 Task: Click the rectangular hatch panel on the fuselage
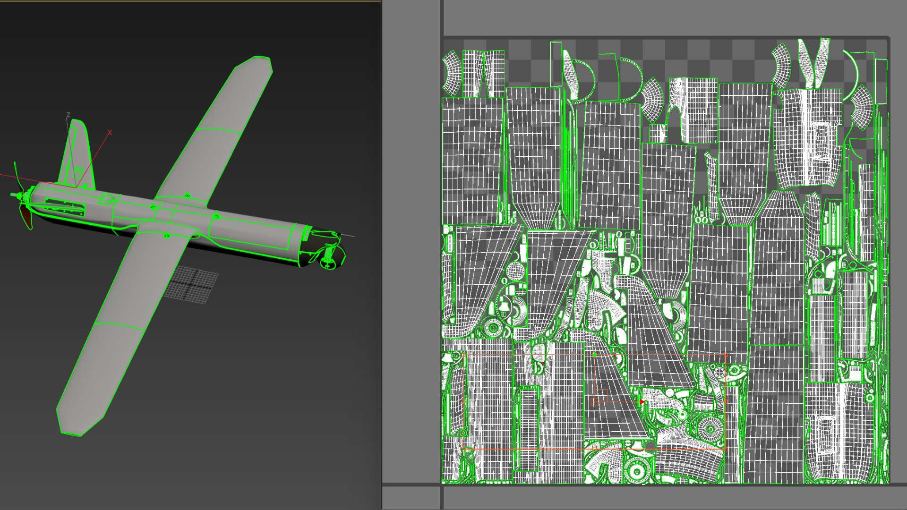65,207
